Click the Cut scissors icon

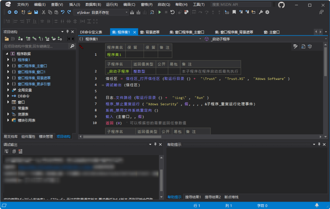point(44,13)
